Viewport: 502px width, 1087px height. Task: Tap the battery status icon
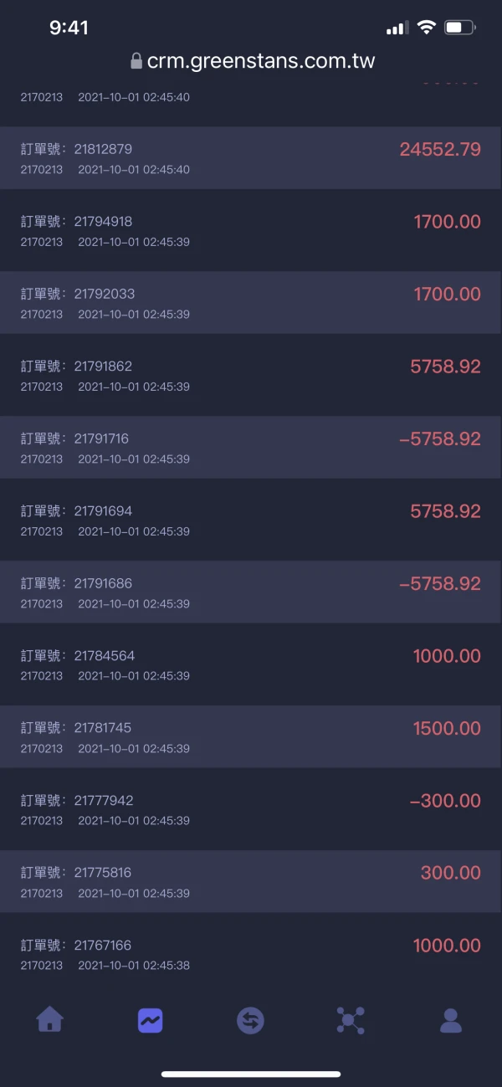point(459,28)
